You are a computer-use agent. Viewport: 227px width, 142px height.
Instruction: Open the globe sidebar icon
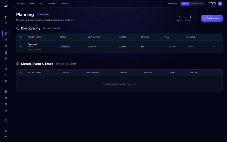(6, 91)
